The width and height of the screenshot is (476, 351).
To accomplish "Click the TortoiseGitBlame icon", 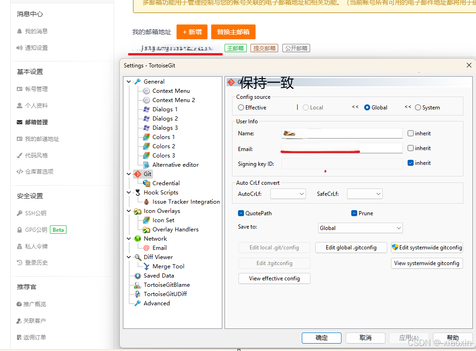I will click(138, 285).
